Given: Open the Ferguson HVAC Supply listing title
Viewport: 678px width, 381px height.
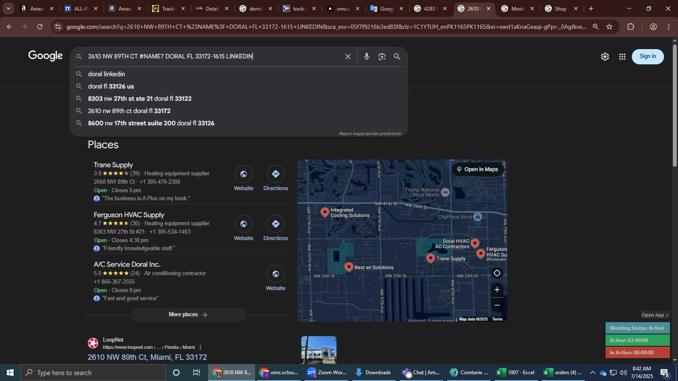Looking at the screenshot, I should pos(129,215).
